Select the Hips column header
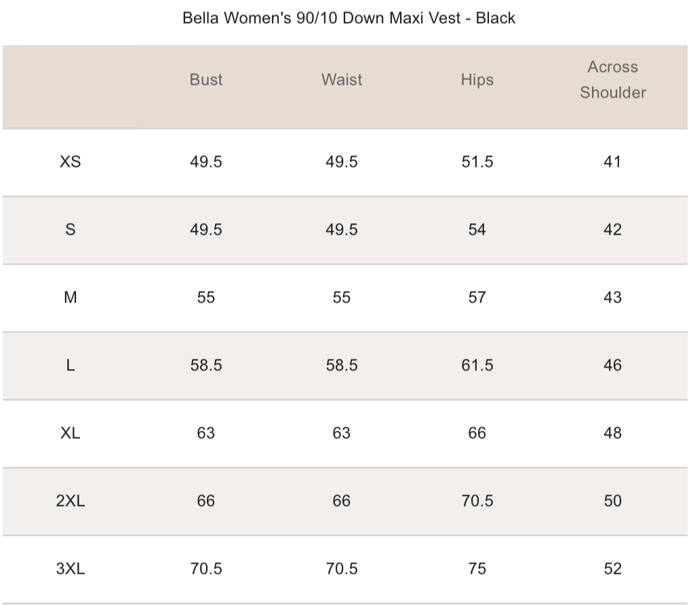The image size is (693, 605). 477,79
